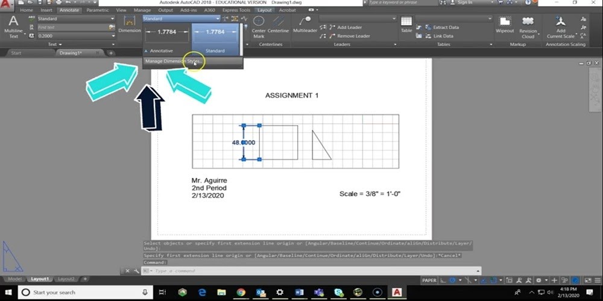Select the Multiline Text tool
The image size is (603, 301).
(13, 27)
